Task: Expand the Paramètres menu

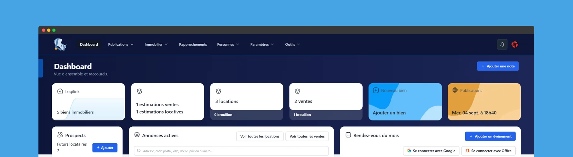Action: pos(262,44)
